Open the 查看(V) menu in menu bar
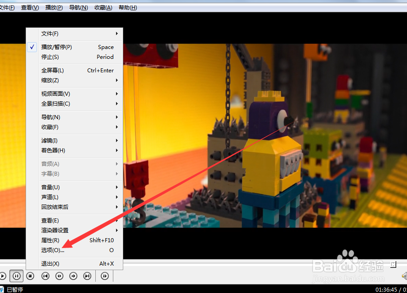407x293 pixels. (x=30, y=8)
